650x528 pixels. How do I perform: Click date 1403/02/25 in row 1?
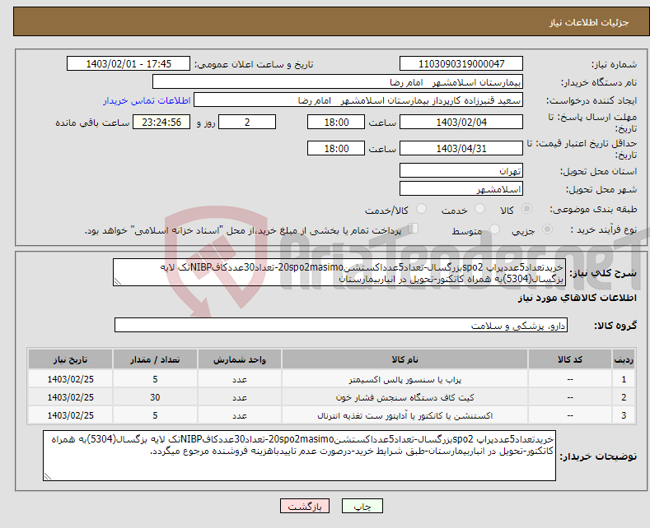point(71,379)
